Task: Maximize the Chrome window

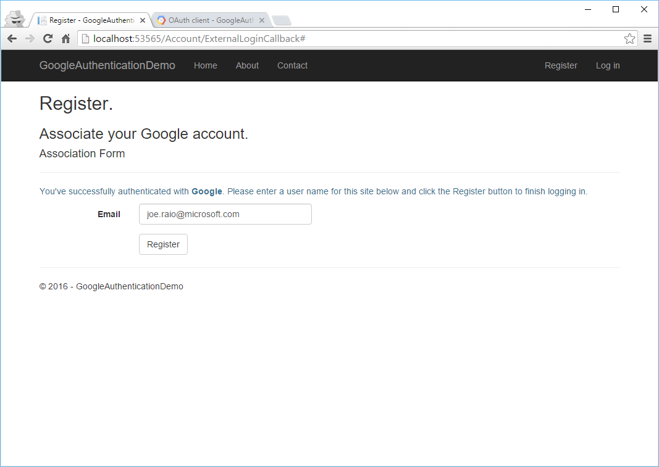Action: 616,9
